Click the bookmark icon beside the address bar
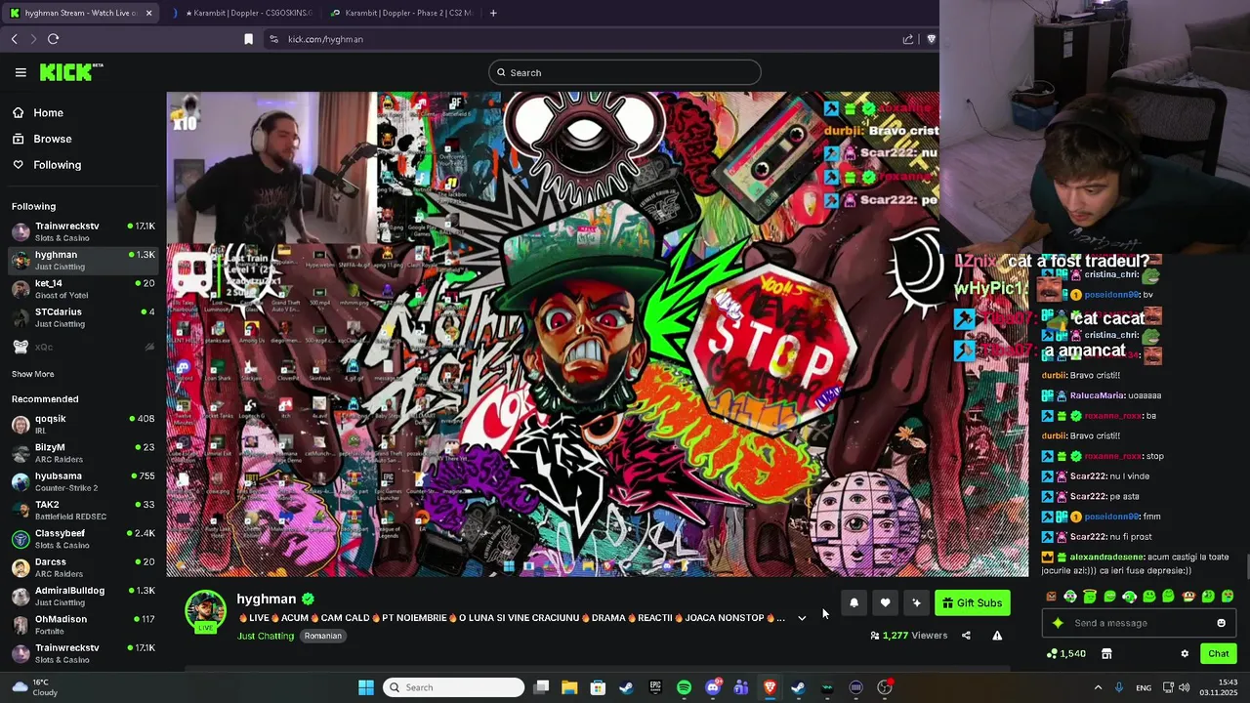1250x703 pixels. pos(248,39)
